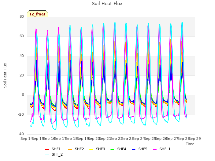Select the SHF5 legend label

pos(143,149)
